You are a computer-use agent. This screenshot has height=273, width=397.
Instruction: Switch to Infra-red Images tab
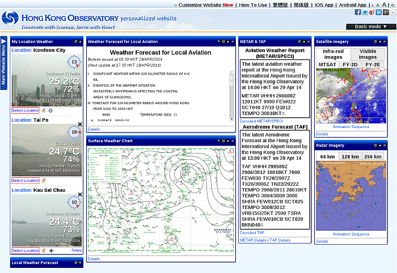tap(333, 54)
